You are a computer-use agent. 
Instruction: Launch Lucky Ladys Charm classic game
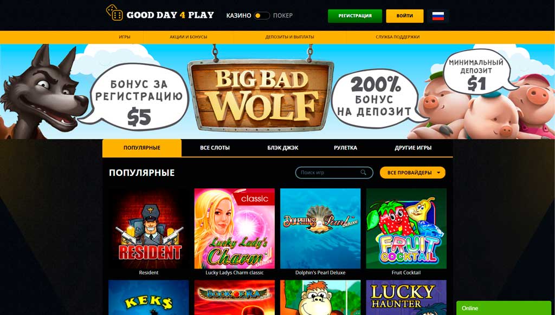[234, 228]
